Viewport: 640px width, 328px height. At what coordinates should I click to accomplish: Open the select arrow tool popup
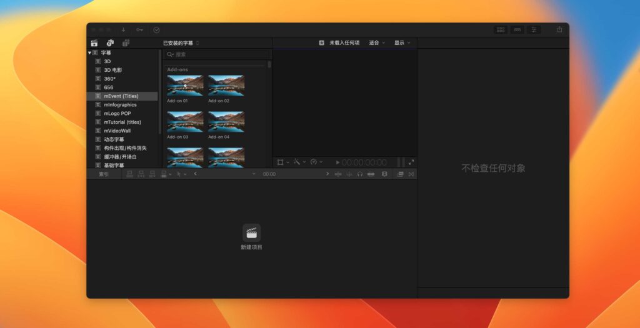181,174
